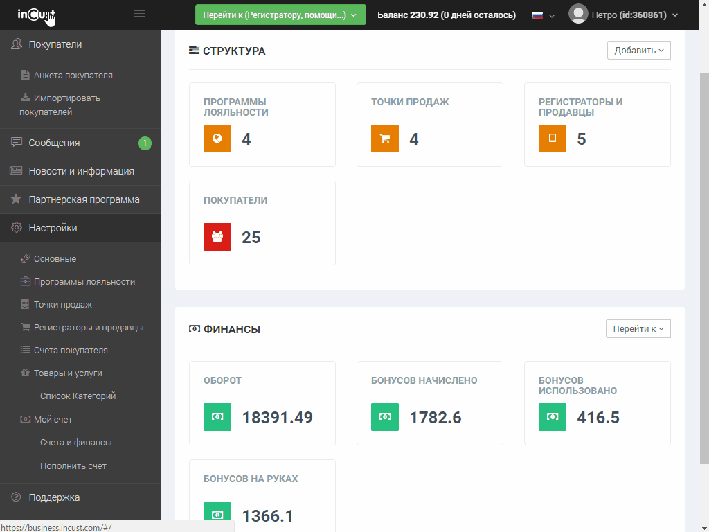Select Партнерская программа in sidebar
This screenshot has width=709, height=532.
[x=84, y=199]
